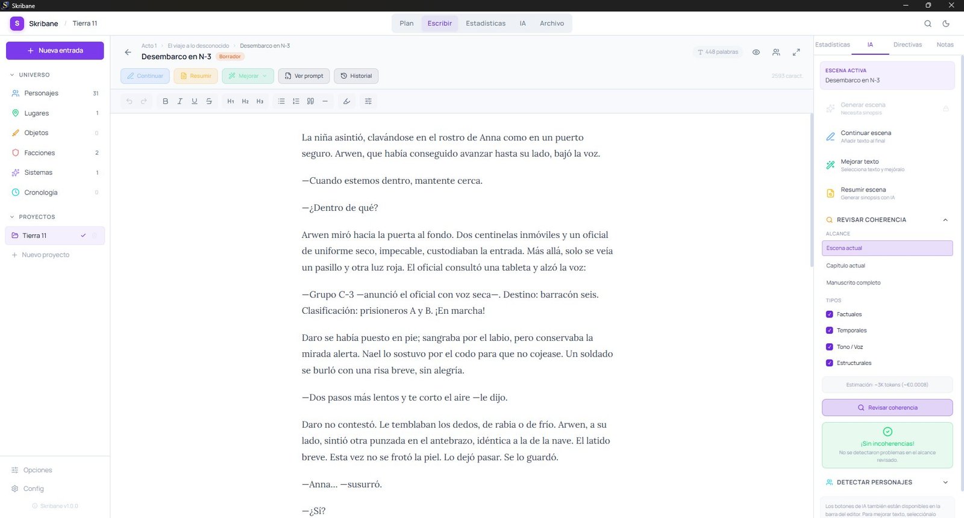Open Facciones in the sidebar
Viewport: 964px width, 518px height.
click(55, 153)
